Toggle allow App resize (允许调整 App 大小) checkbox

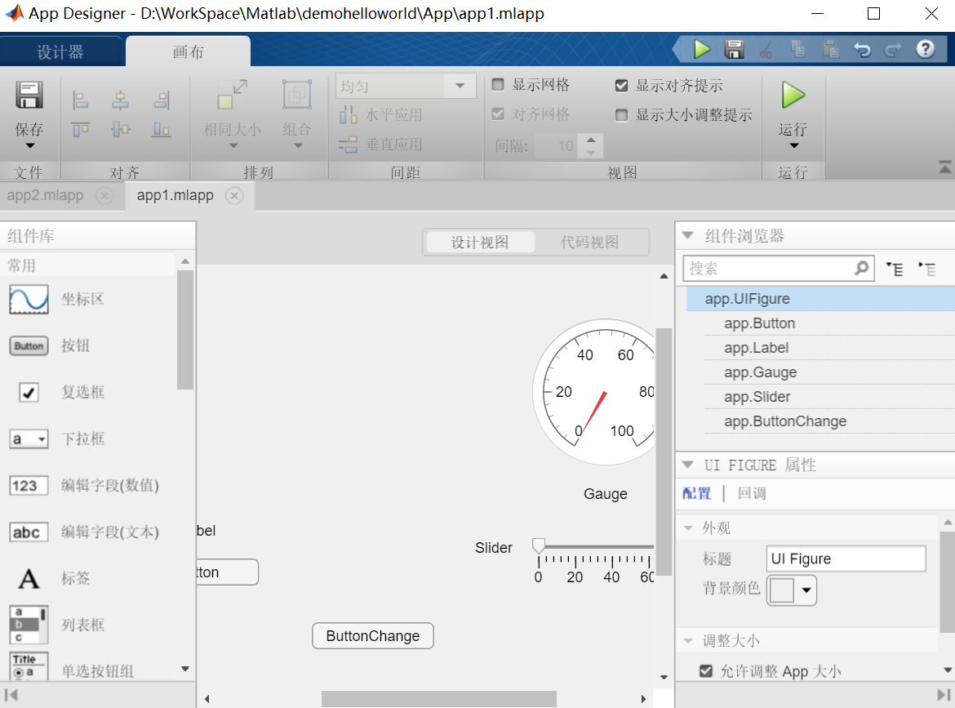coord(706,670)
